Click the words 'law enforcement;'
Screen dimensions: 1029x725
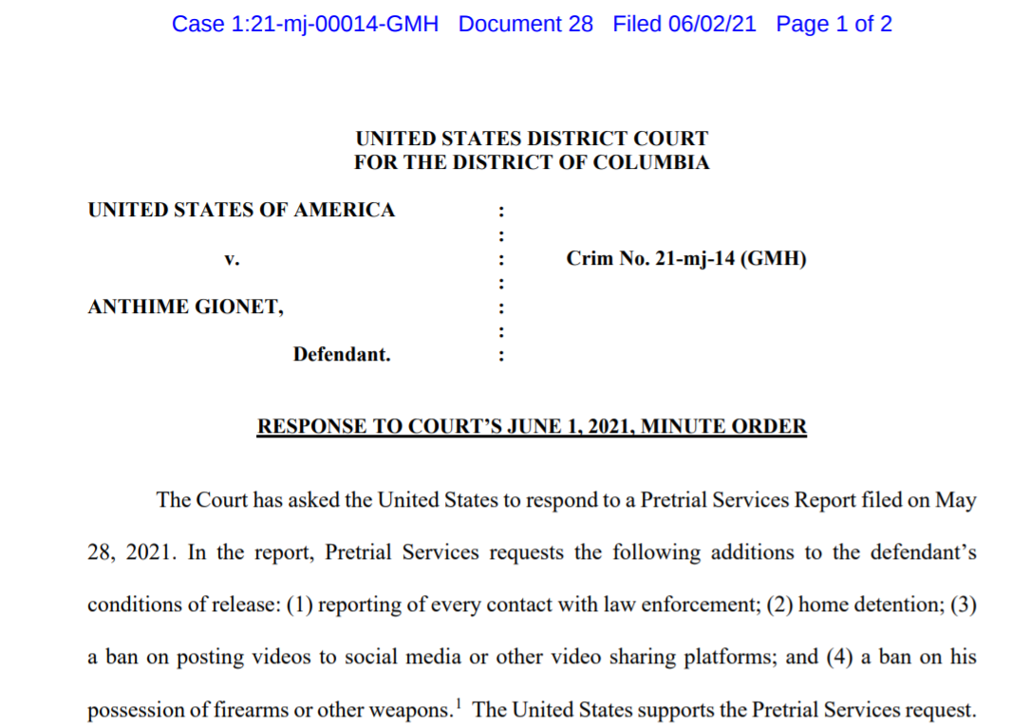pos(682,604)
